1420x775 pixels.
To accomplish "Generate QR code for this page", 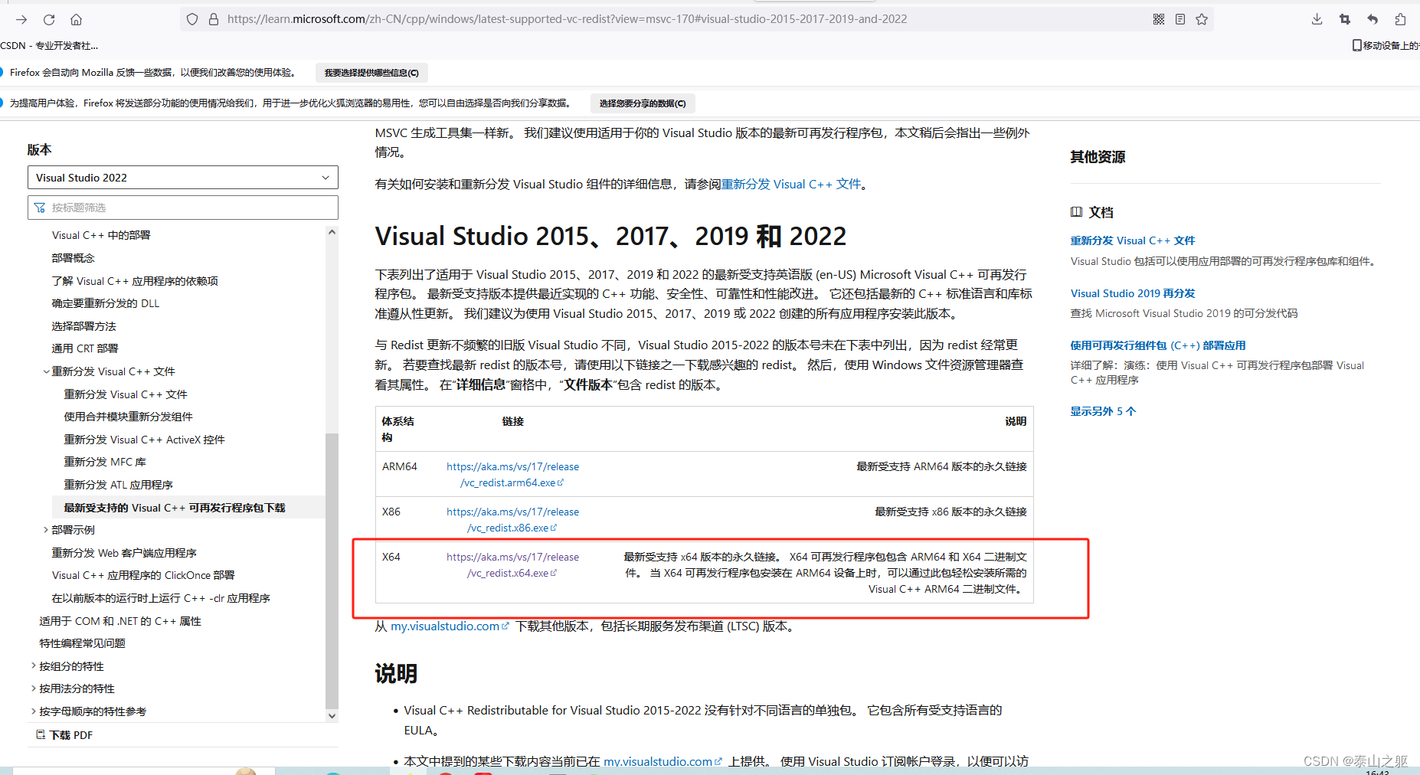I will coord(1159,19).
